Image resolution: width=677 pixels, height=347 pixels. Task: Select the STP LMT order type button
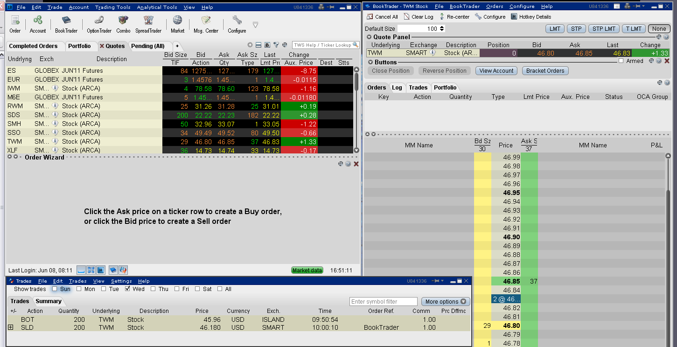[604, 28]
